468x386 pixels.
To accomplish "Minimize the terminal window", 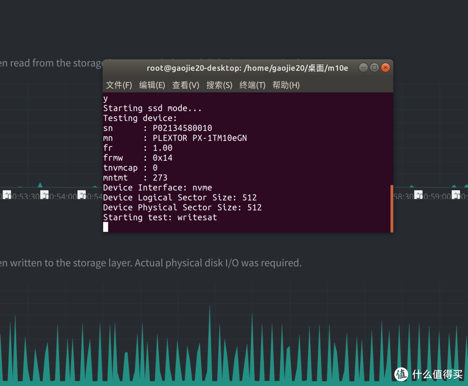I will (x=363, y=68).
